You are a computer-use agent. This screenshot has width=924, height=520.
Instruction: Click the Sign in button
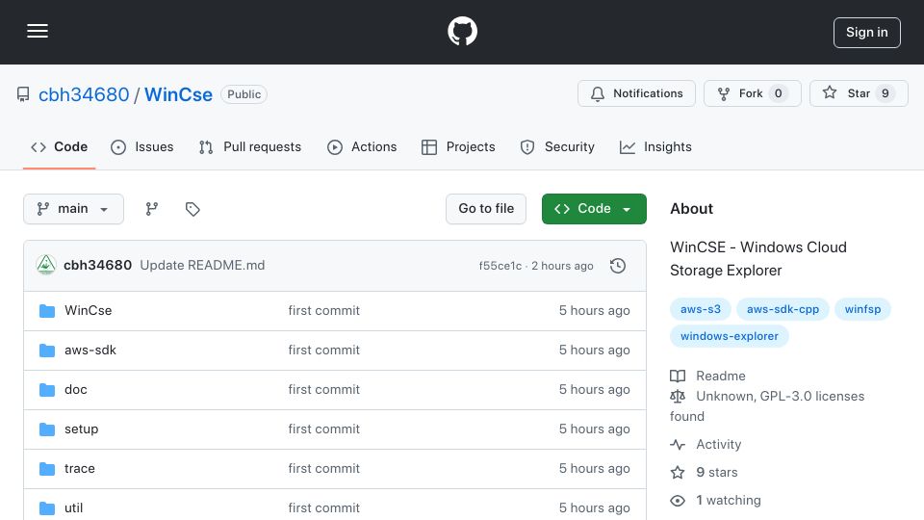click(x=867, y=33)
